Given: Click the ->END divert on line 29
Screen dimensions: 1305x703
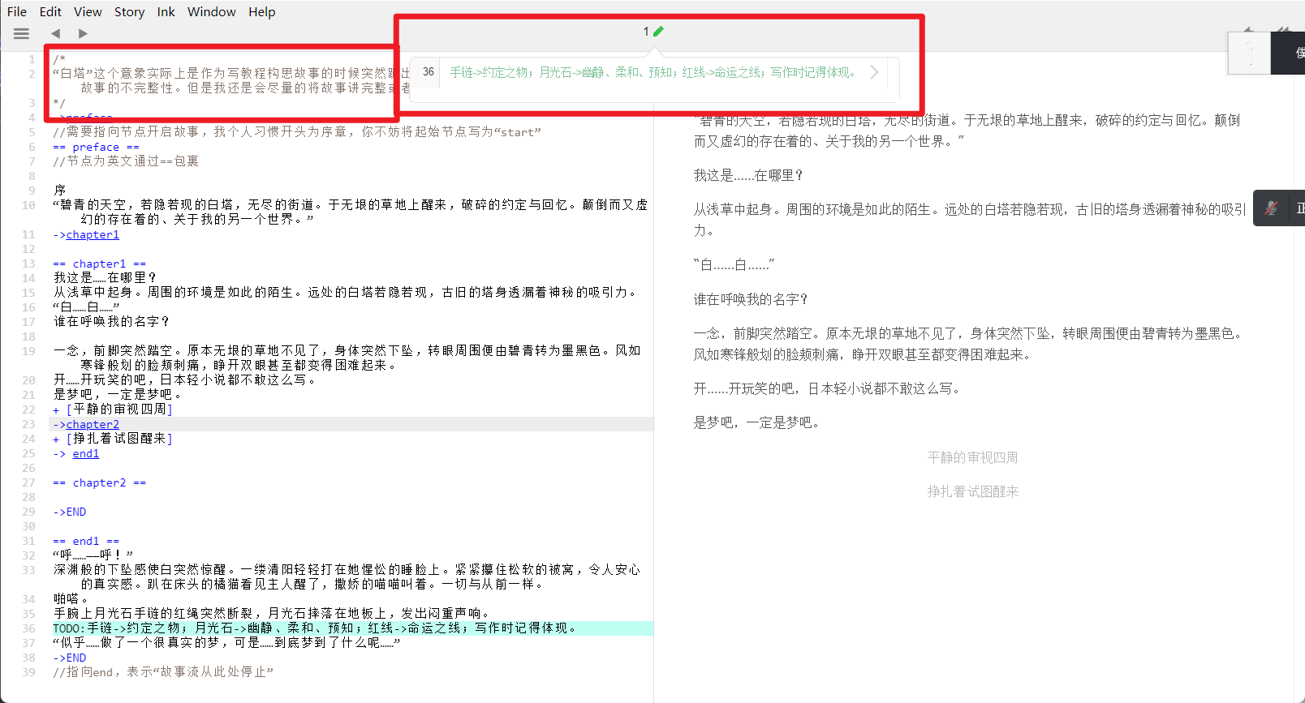Looking at the screenshot, I should coord(70,512).
